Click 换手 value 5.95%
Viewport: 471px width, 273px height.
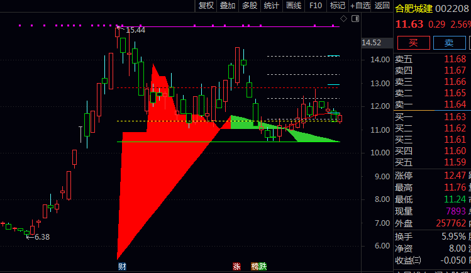(x=454, y=237)
